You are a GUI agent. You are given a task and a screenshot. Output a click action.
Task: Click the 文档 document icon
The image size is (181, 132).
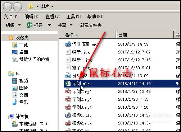[x=15, y=95]
